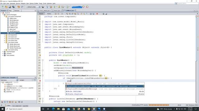Click the Redo toolbar icon
Viewport: 199px width, 111px height.
pos(22,7)
